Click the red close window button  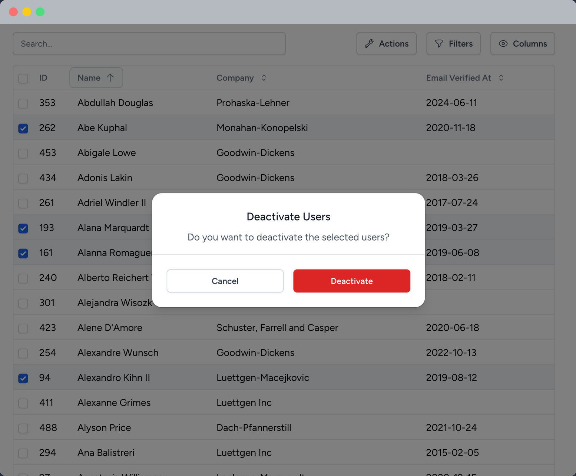click(13, 12)
